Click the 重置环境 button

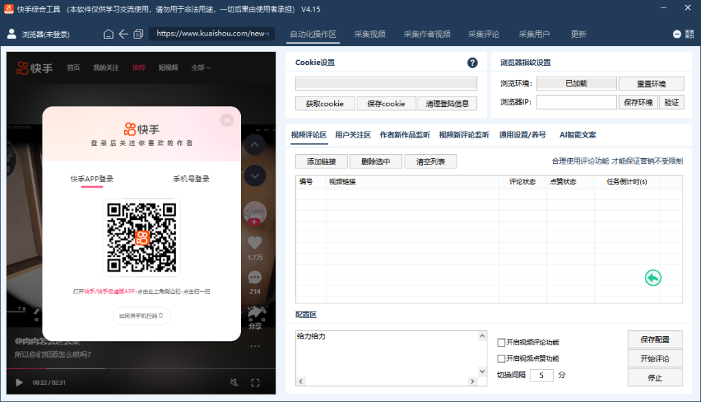click(652, 84)
